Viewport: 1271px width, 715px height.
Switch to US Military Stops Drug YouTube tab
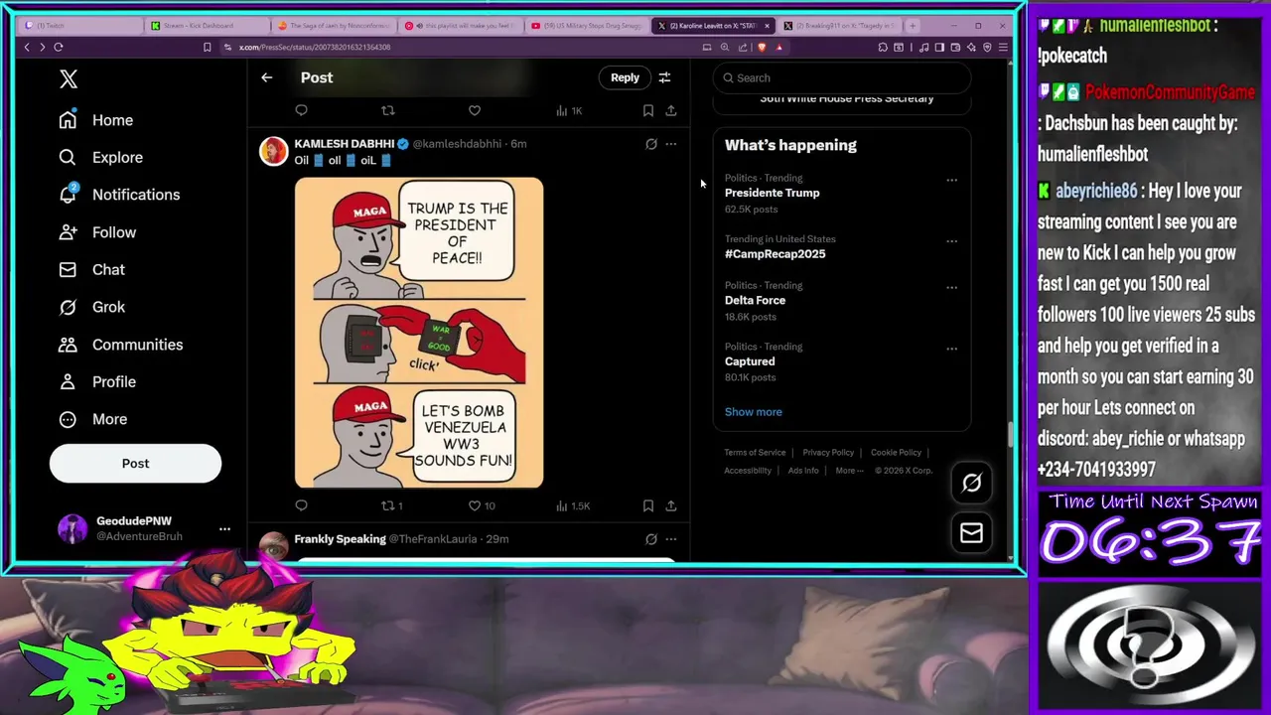[586, 25]
